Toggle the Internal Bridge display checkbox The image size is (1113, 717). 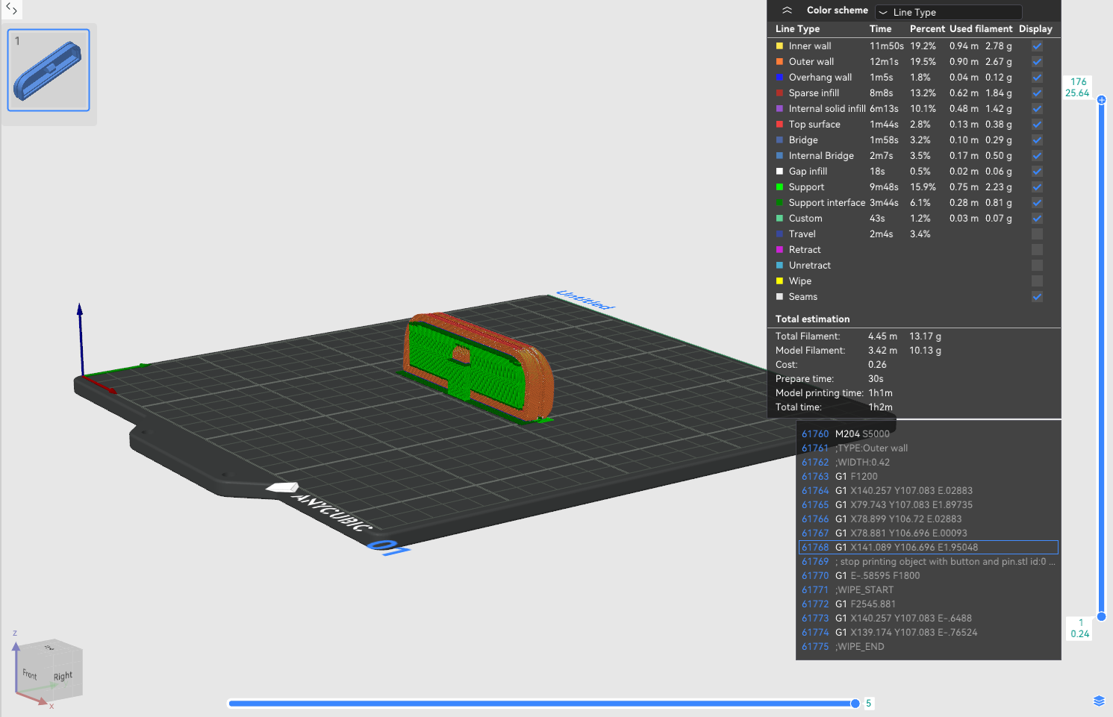tap(1037, 156)
